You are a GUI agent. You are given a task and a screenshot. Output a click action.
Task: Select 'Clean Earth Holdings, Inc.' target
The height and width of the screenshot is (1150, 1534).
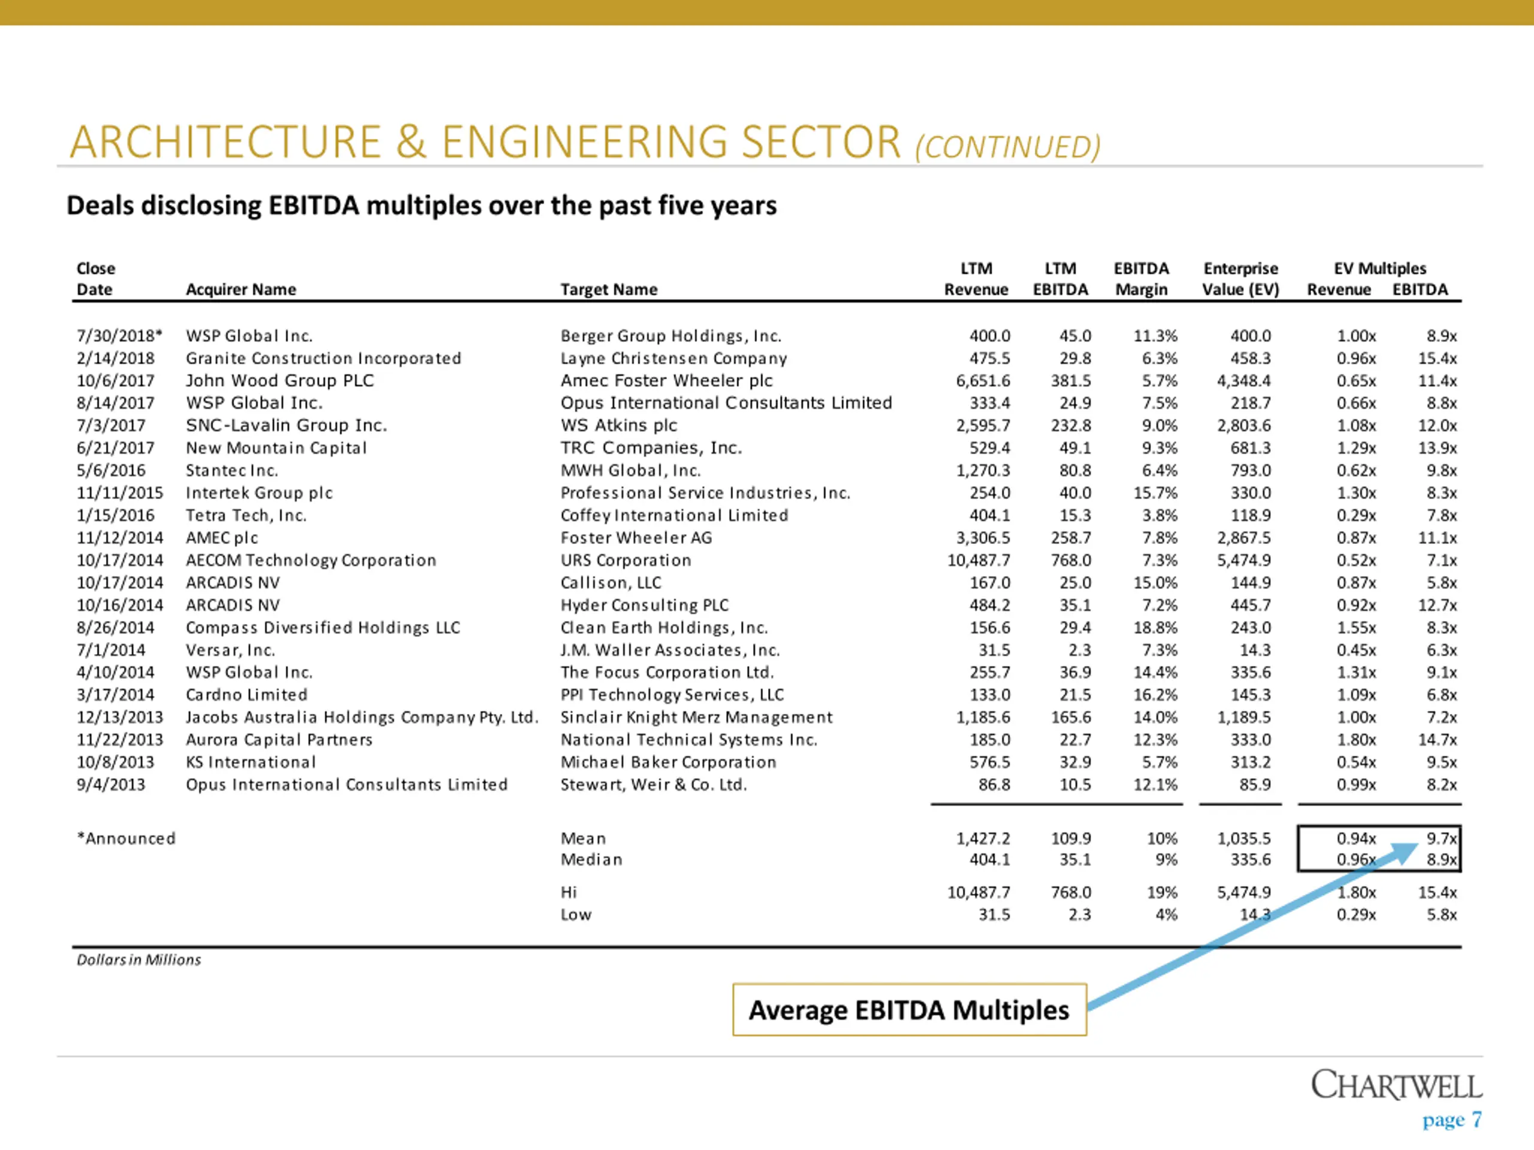pyautogui.click(x=665, y=627)
